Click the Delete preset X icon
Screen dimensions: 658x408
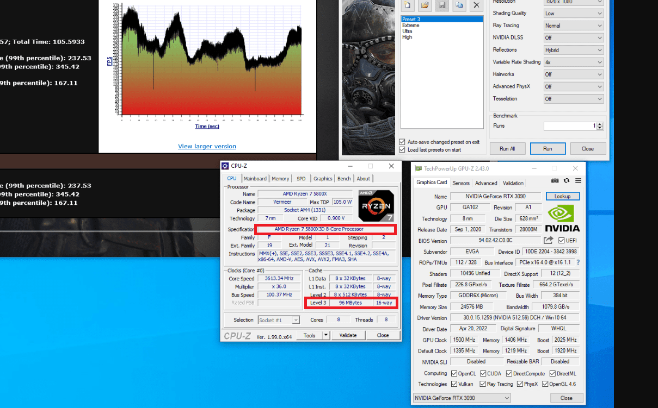point(477,5)
